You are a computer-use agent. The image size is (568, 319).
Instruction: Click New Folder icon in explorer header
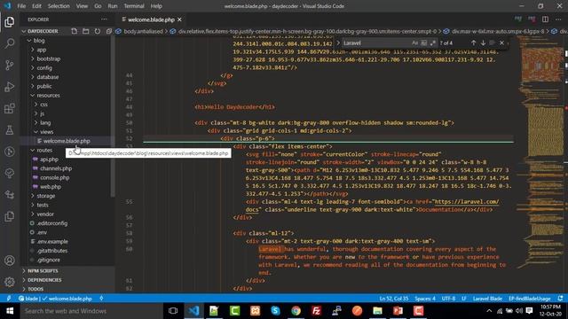tap(86, 31)
